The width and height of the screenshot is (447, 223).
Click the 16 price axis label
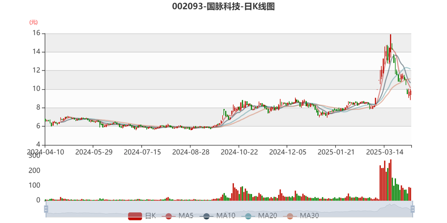pyautogui.click(x=37, y=33)
